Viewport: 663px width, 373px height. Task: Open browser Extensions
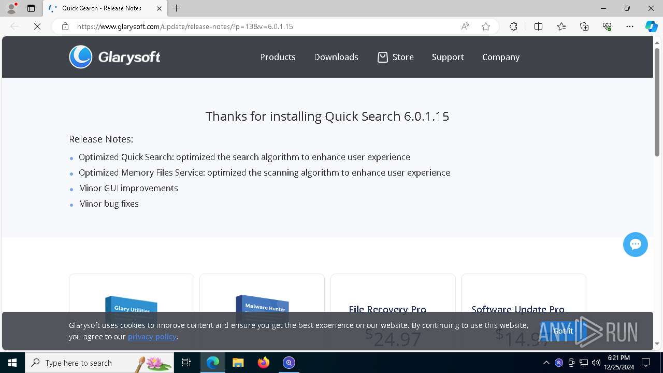click(x=513, y=26)
